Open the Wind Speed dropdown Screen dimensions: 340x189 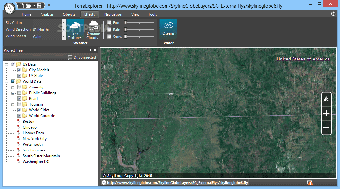[63, 37]
